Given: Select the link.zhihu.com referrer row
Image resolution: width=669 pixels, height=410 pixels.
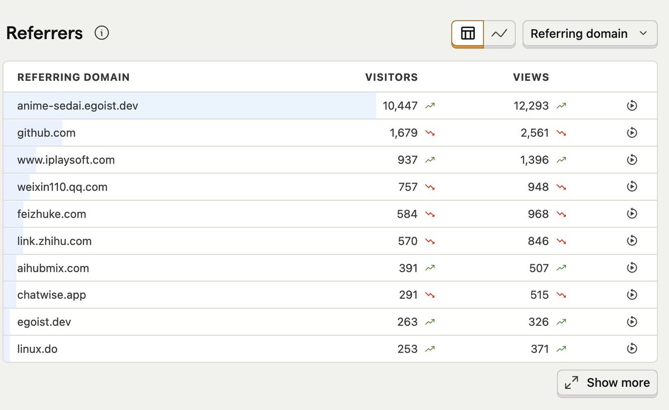Looking at the screenshot, I should [x=330, y=241].
